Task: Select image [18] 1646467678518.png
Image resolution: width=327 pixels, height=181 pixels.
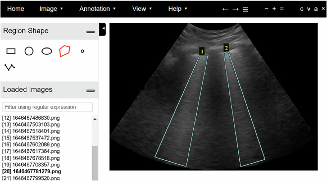Action: click(x=31, y=158)
